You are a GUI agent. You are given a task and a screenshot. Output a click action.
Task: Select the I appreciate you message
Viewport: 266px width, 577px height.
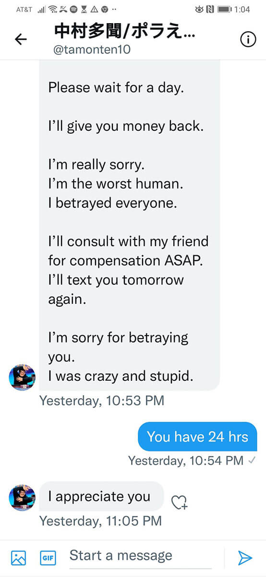(99, 497)
